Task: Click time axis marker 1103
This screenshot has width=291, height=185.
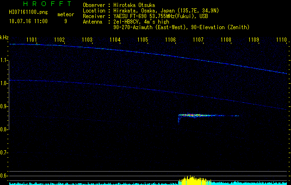Action: tap(87, 40)
